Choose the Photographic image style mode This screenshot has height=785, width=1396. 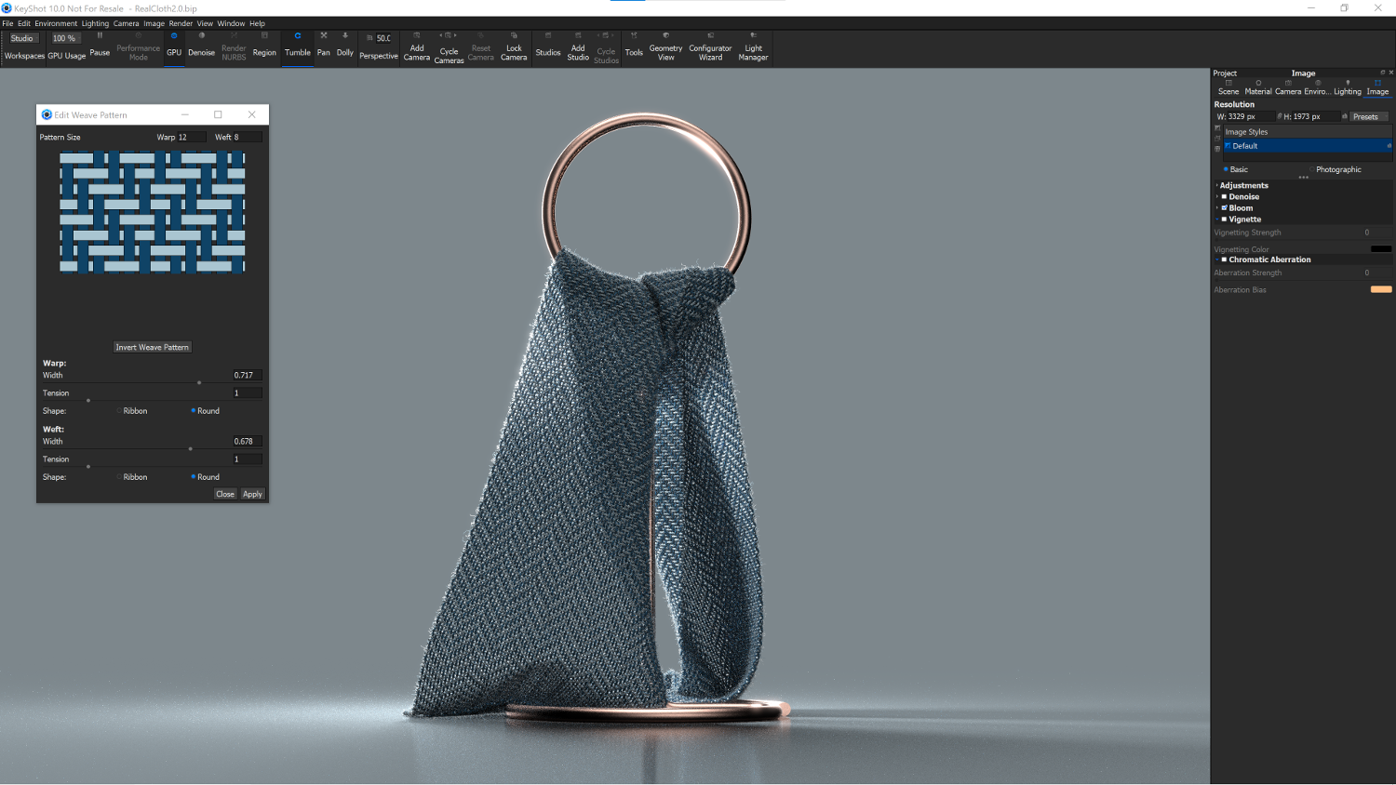click(1311, 170)
